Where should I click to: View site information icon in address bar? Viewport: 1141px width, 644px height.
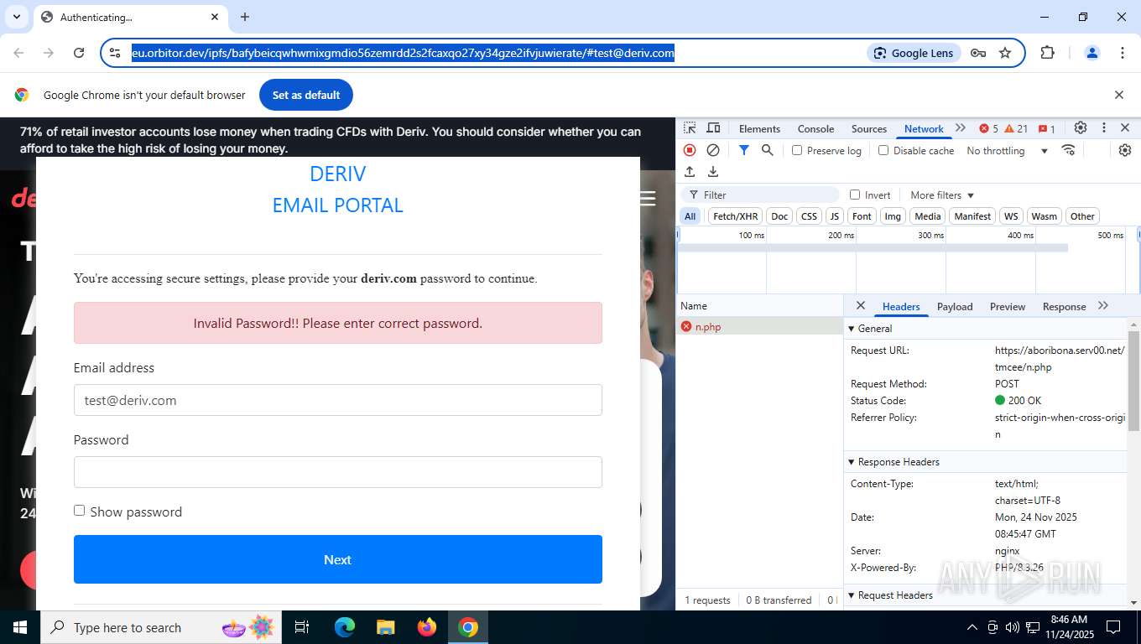[x=116, y=53]
